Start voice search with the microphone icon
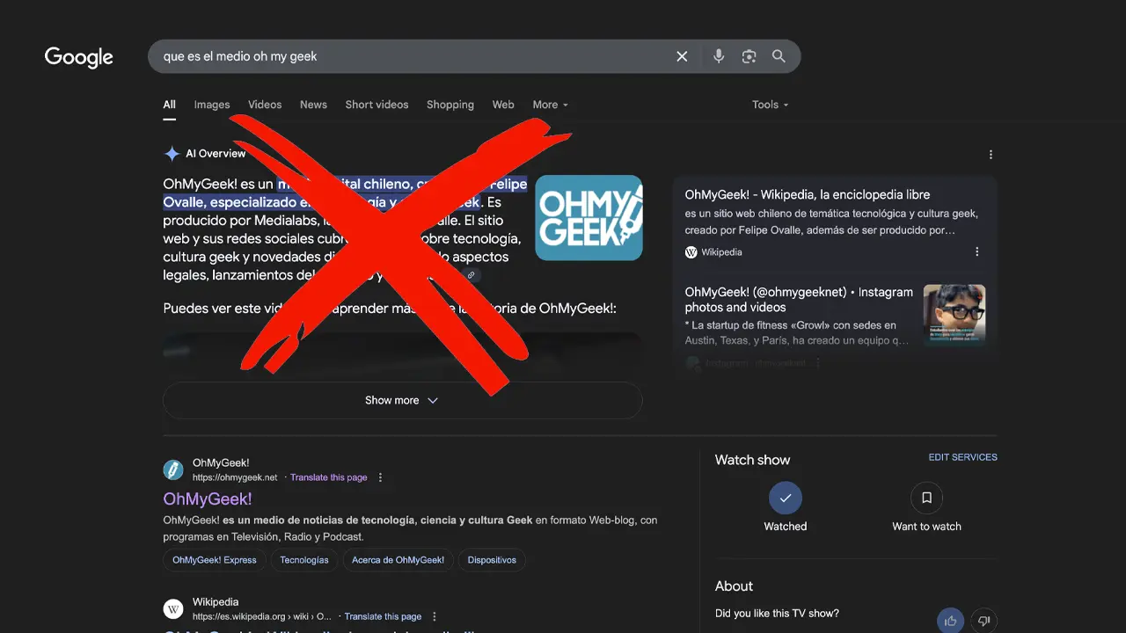 tap(718, 56)
